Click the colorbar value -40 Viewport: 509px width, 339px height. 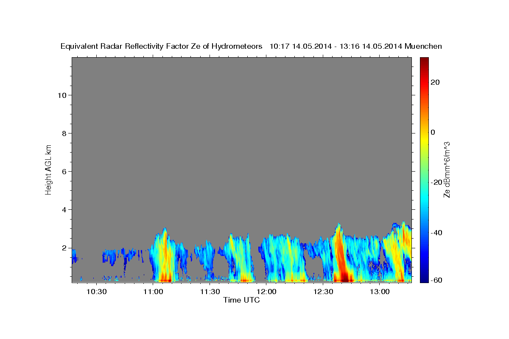436,232
